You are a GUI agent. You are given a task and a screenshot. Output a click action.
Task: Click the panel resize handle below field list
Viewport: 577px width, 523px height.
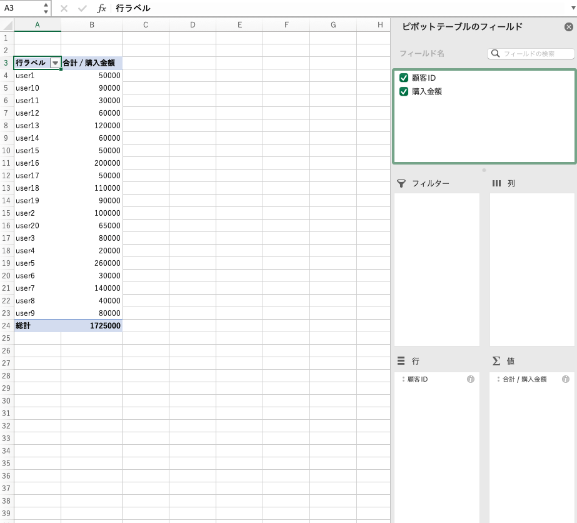click(484, 170)
